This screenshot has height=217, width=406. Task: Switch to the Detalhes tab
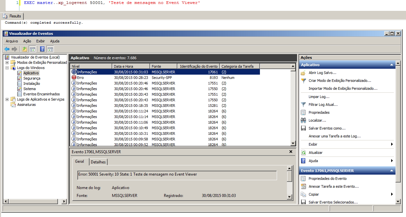tap(98, 162)
